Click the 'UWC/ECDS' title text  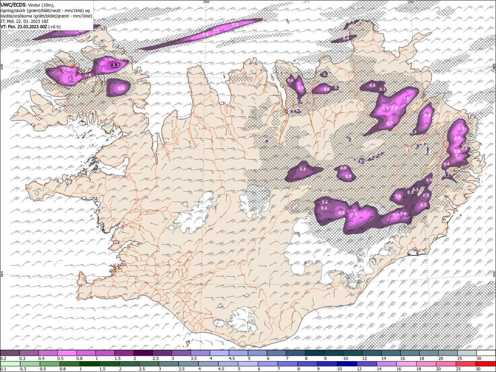click(13, 5)
